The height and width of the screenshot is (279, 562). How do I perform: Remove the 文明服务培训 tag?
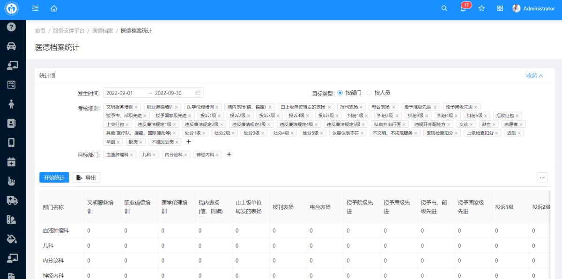[x=136, y=107]
